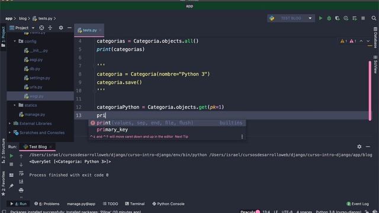
Task: Hide the Project tool window
Action: pos(69,28)
